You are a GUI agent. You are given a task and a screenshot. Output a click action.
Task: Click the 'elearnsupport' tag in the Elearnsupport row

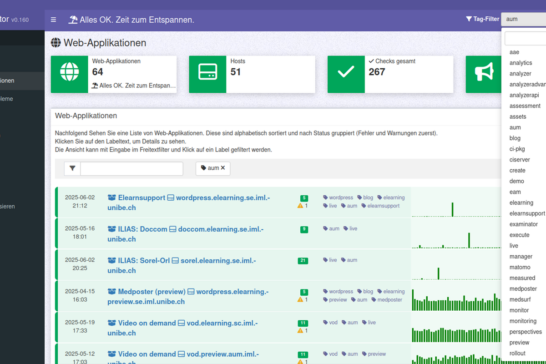(380, 206)
